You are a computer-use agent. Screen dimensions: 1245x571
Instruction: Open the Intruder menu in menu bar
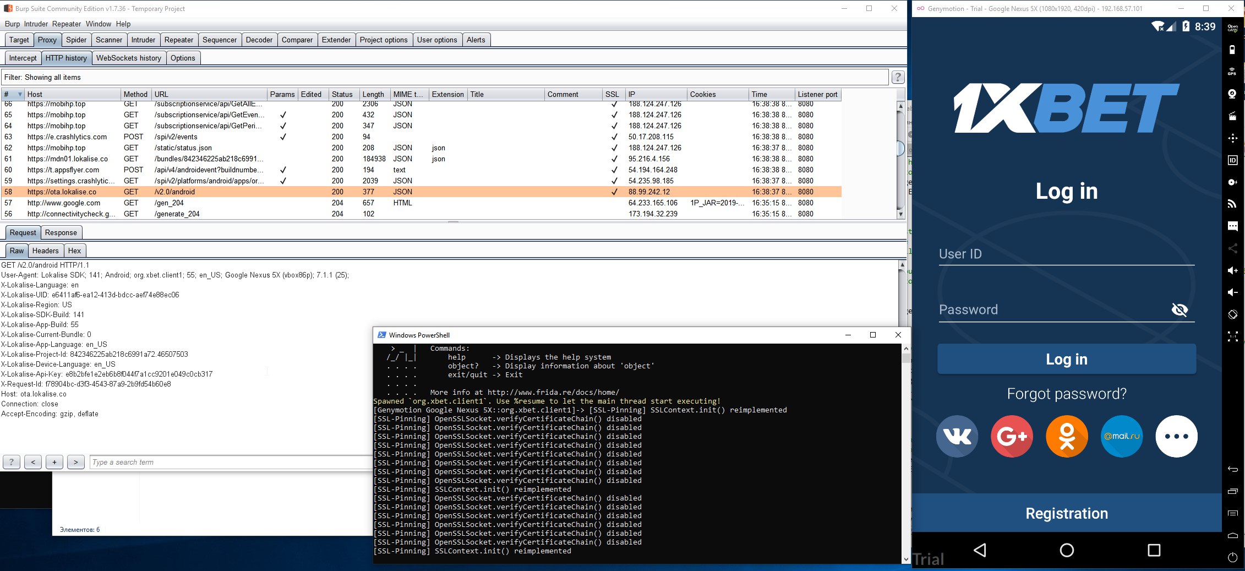36,24
